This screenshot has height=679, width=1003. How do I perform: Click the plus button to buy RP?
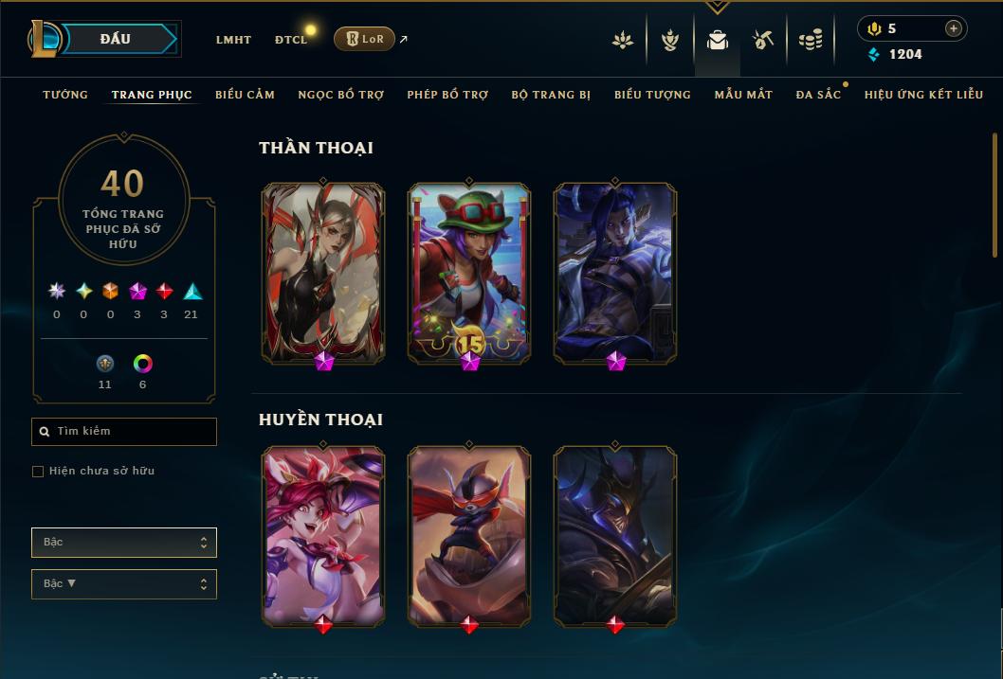tap(953, 28)
